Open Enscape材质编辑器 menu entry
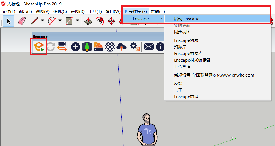Screen dimensions: 275x146 217,60
